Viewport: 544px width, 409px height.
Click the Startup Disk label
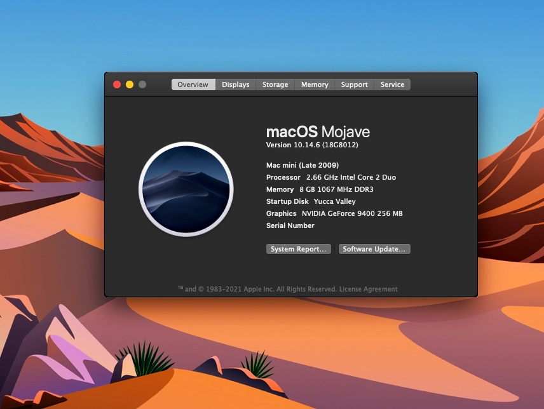pos(287,201)
